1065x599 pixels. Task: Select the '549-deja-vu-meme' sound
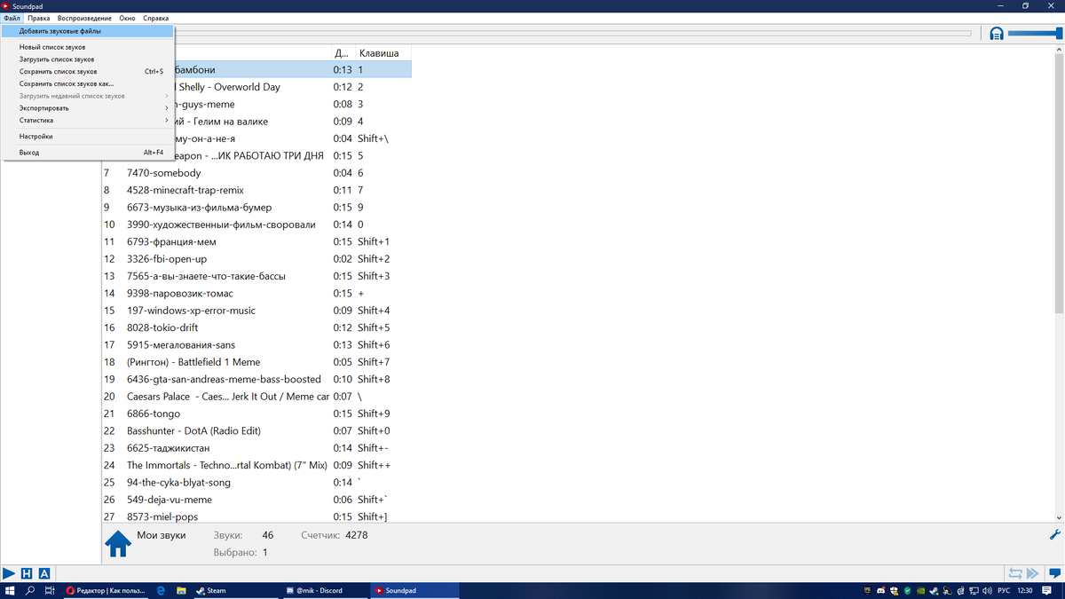(256, 500)
